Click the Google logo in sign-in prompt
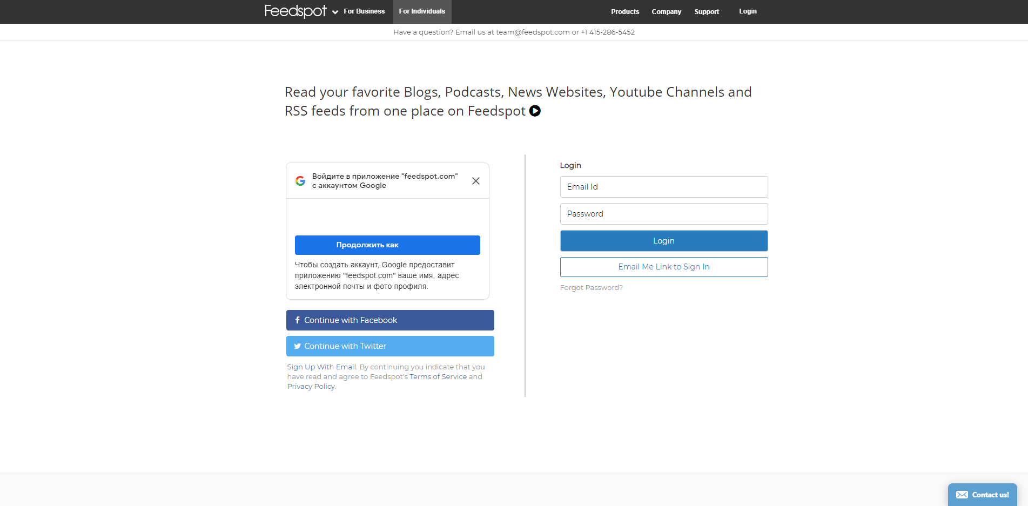The width and height of the screenshot is (1028, 506). [300, 181]
